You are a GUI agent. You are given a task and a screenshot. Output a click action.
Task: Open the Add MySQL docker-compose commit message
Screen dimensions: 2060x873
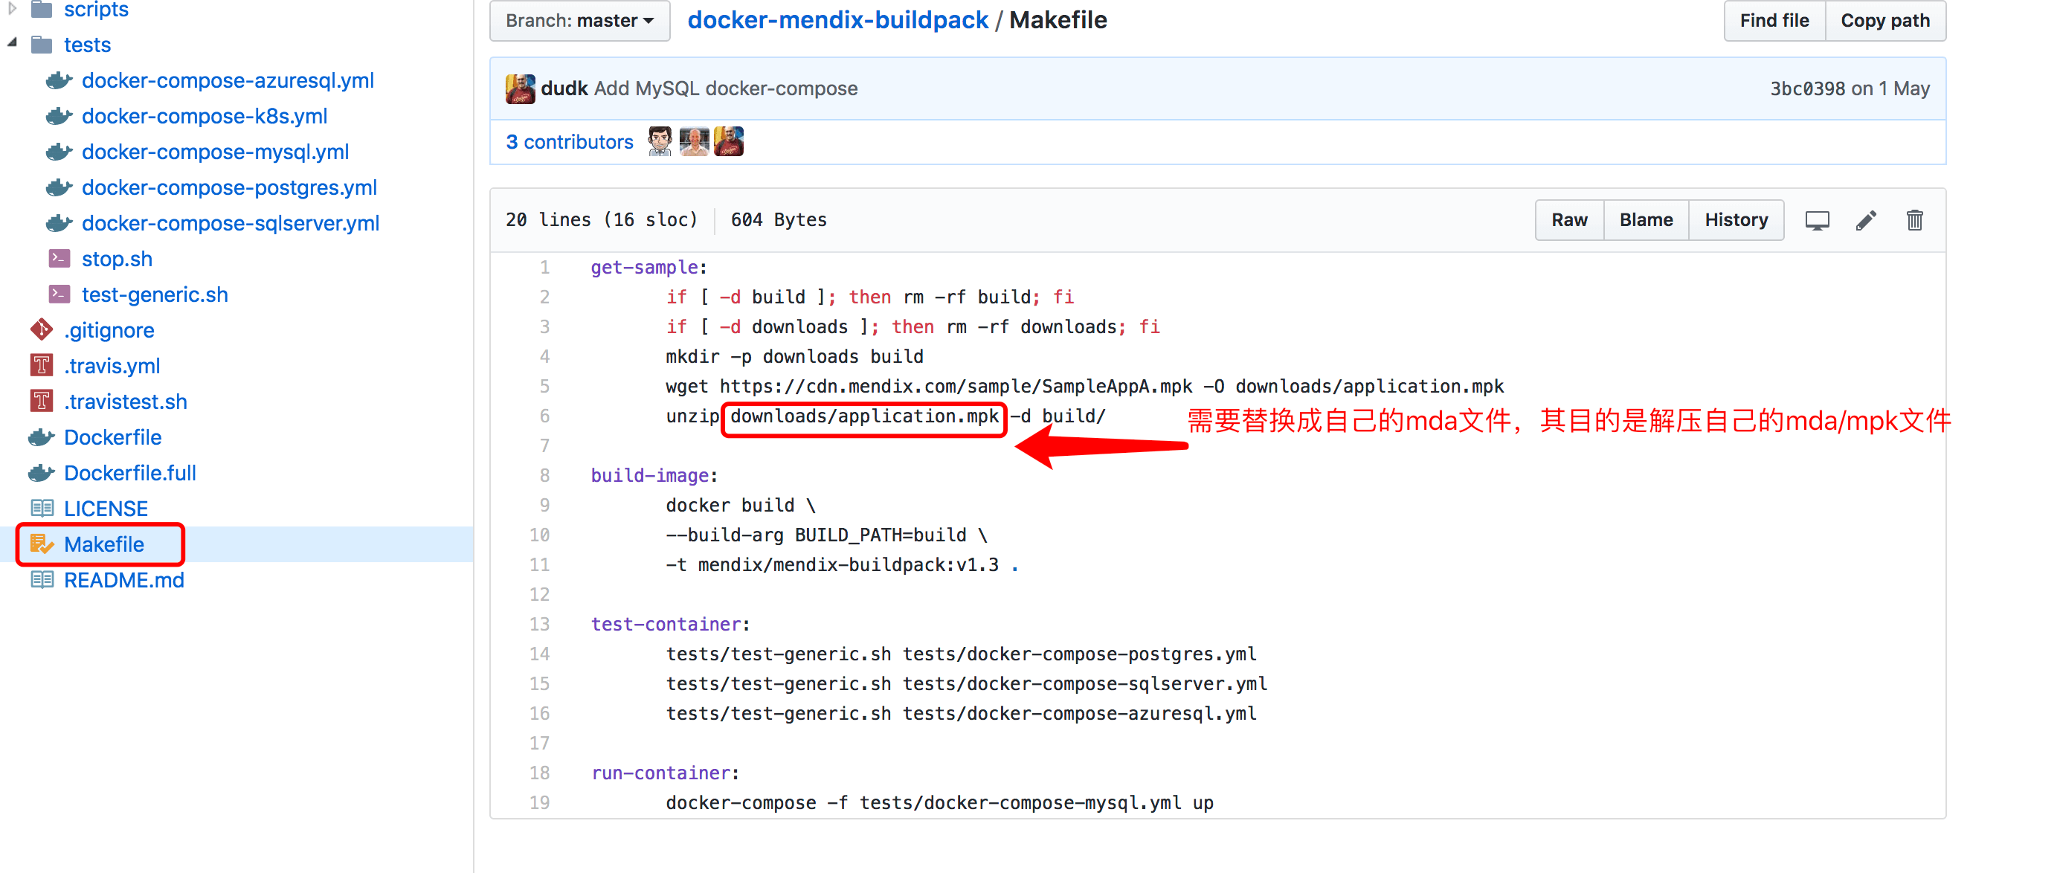pos(725,88)
